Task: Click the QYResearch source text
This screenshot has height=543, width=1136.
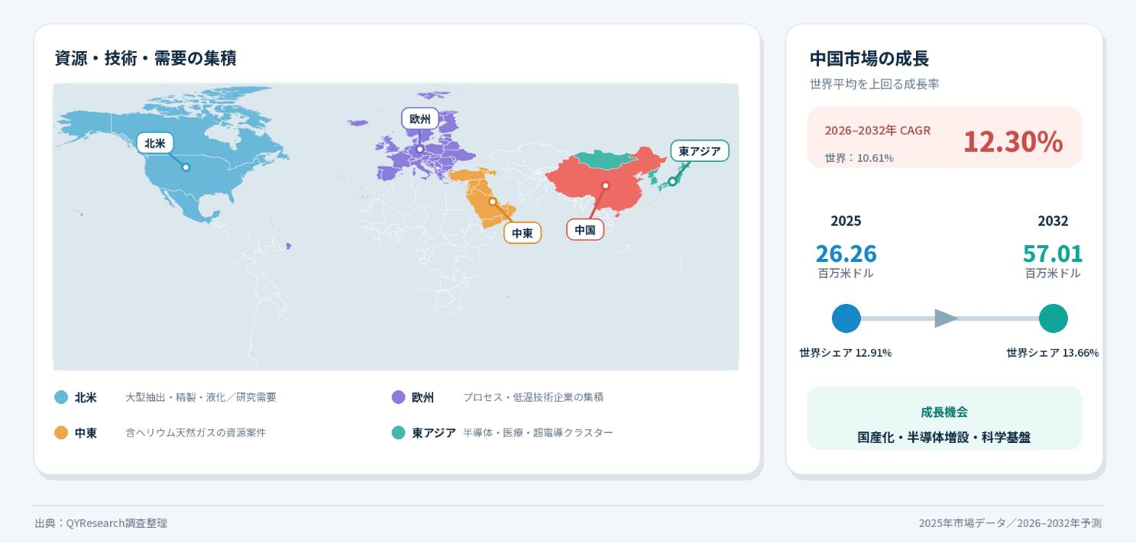Action: pyautogui.click(x=101, y=523)
